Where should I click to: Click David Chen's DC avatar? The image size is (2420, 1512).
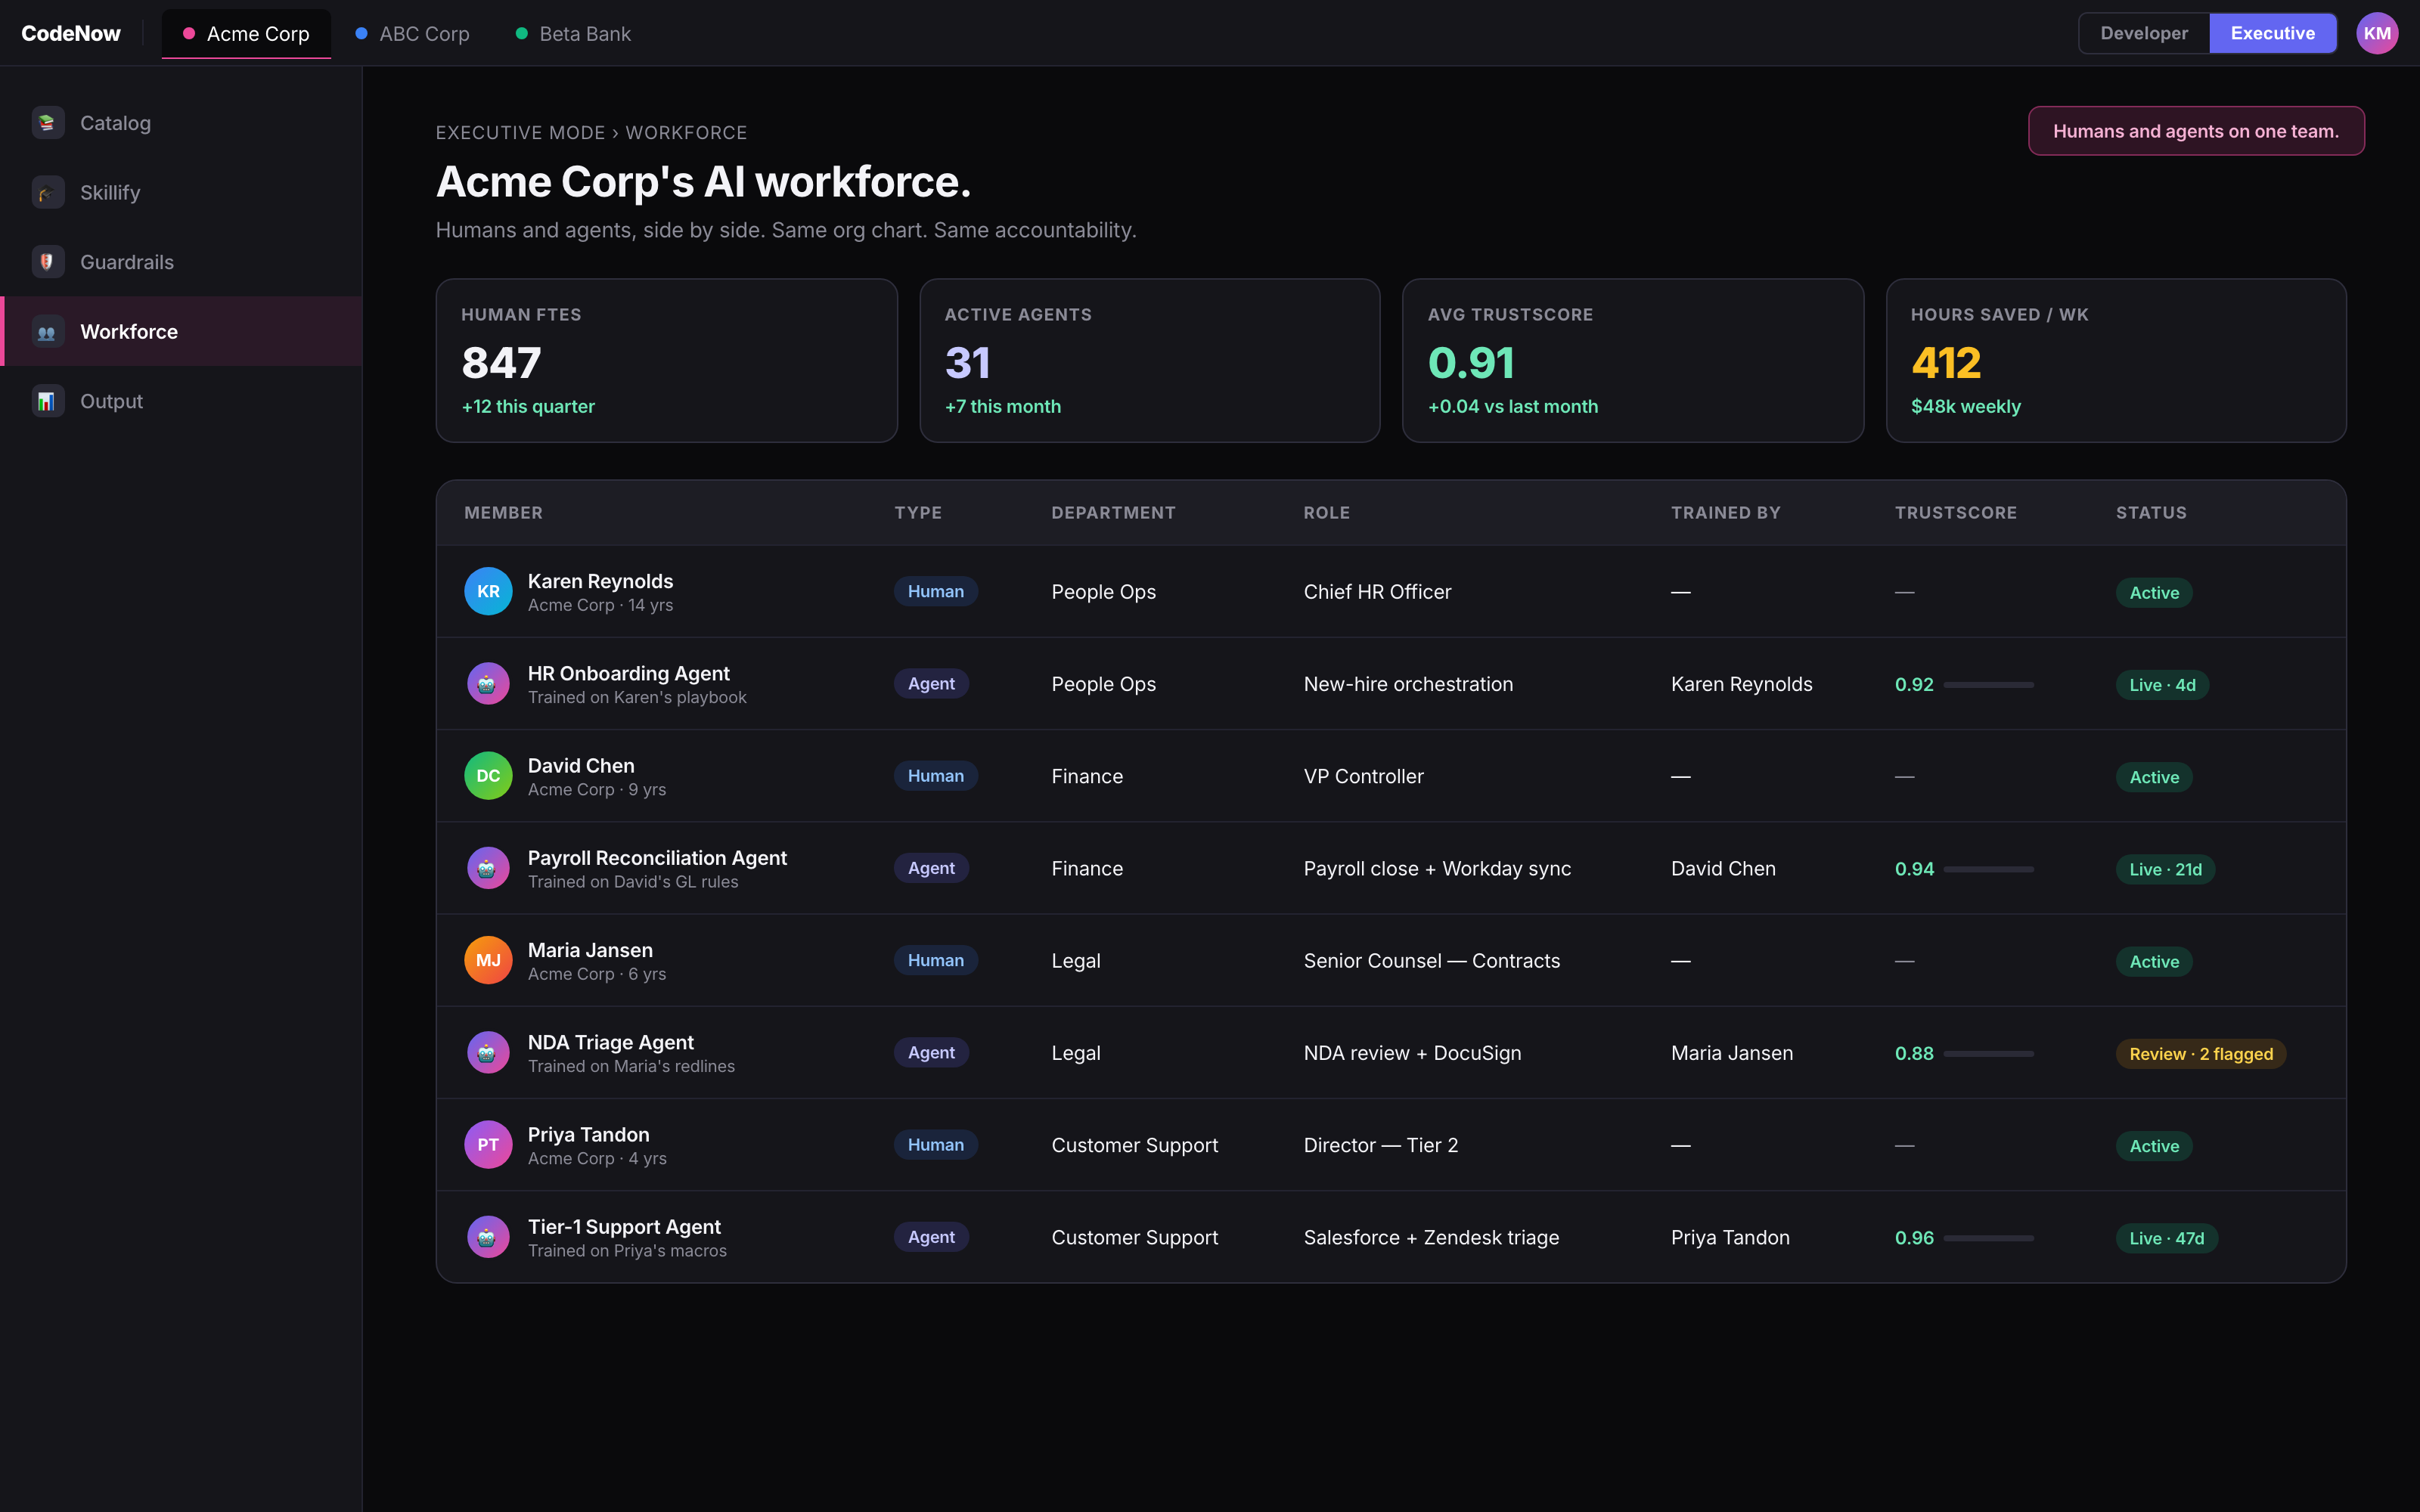point(488,776)
